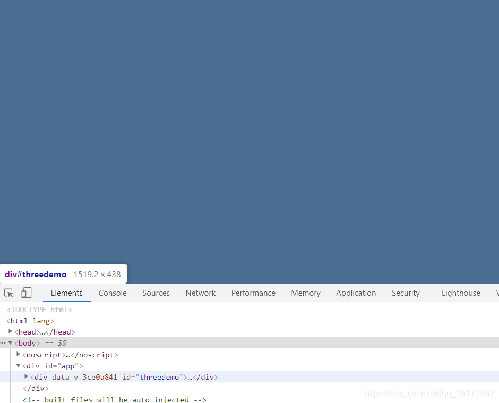Expand the threedemo div node

pos(26,376)
